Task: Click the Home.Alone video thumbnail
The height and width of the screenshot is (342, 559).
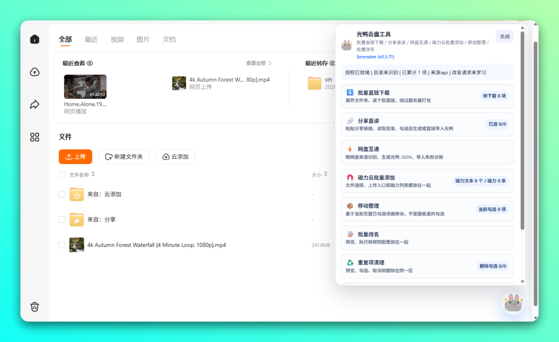Action: click(85, 86)
